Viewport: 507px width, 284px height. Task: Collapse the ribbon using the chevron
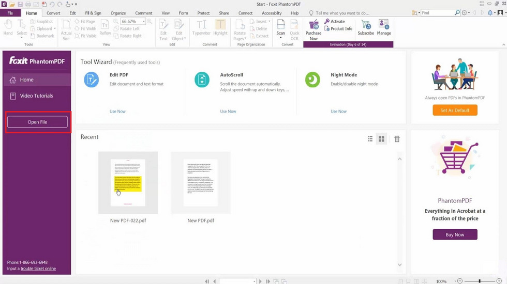pos(503,44)
